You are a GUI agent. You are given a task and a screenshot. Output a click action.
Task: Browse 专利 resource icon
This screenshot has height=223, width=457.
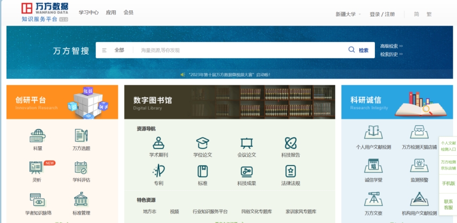coord(159,171)
